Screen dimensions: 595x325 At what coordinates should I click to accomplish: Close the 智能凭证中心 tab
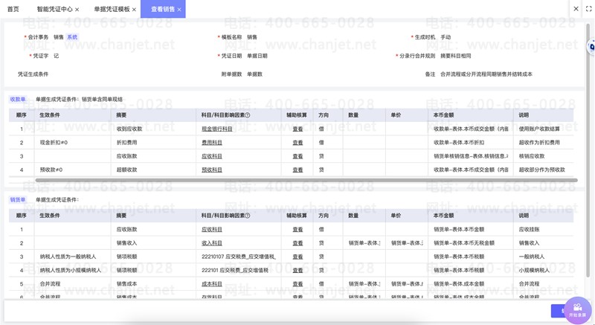pyautogui.click(x=77, y=10)
